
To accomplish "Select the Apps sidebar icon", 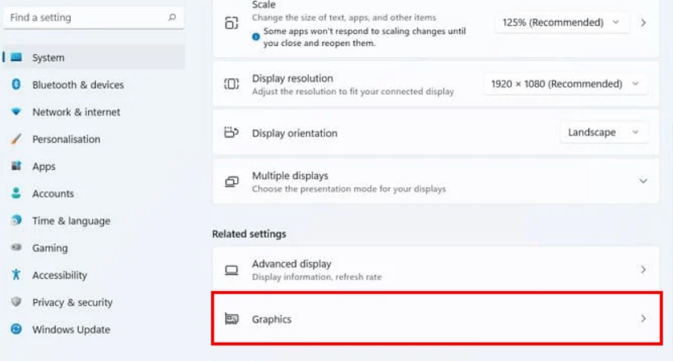I will click(x=16, y=166).
